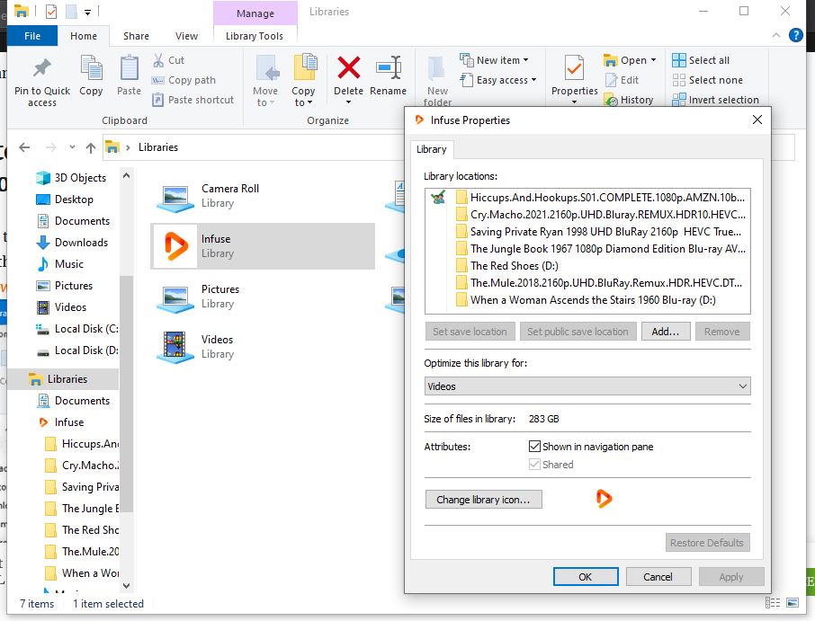
Task: Select the Library tab in Infuse Properties
Action: coord(432,149)
